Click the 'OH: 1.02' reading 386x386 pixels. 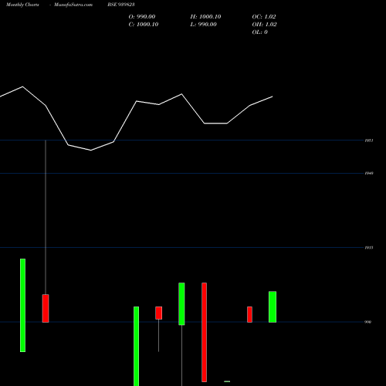point(264,25)
